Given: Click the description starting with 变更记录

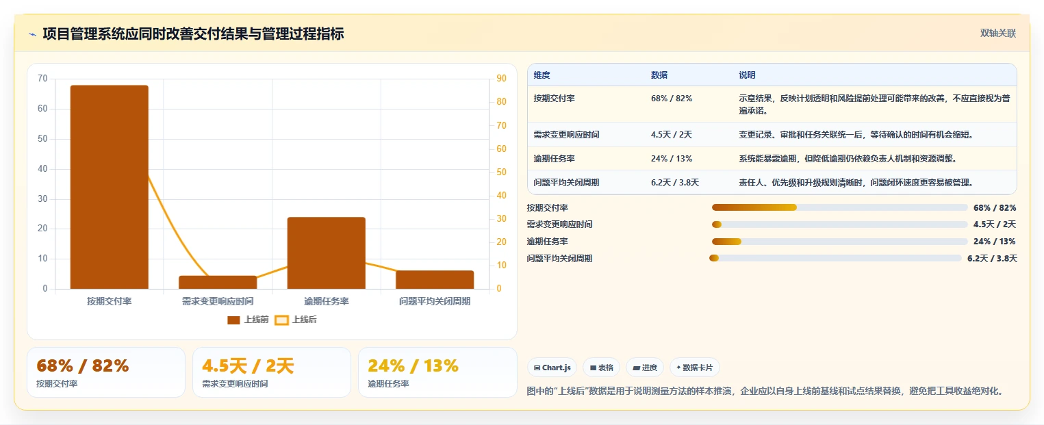Looking at the screenshot, I should 856,134.
